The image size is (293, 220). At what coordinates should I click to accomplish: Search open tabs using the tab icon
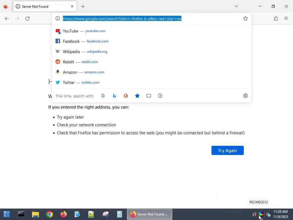[149, 96]
